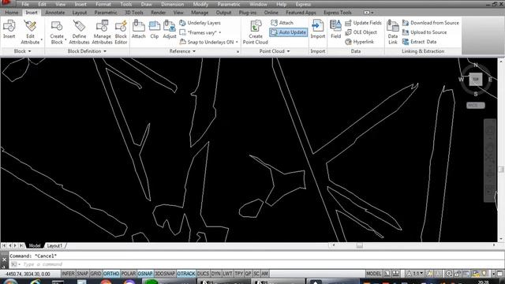Viewport: 505px width, 284px height.
Task: Click the Import icon
Action: click(x=317, y=29)
